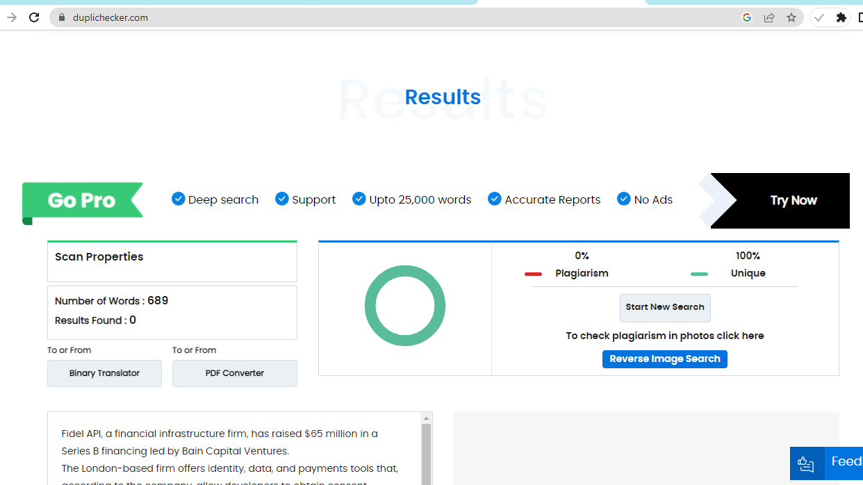This screenshot has height=485, width=863.
Task: Click the '100%' unique value
Action: (748, 256)
